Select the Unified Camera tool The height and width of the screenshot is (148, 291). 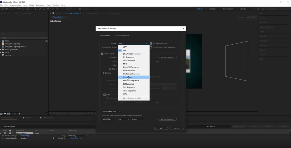pyautogui.click(x=19, y=9)
